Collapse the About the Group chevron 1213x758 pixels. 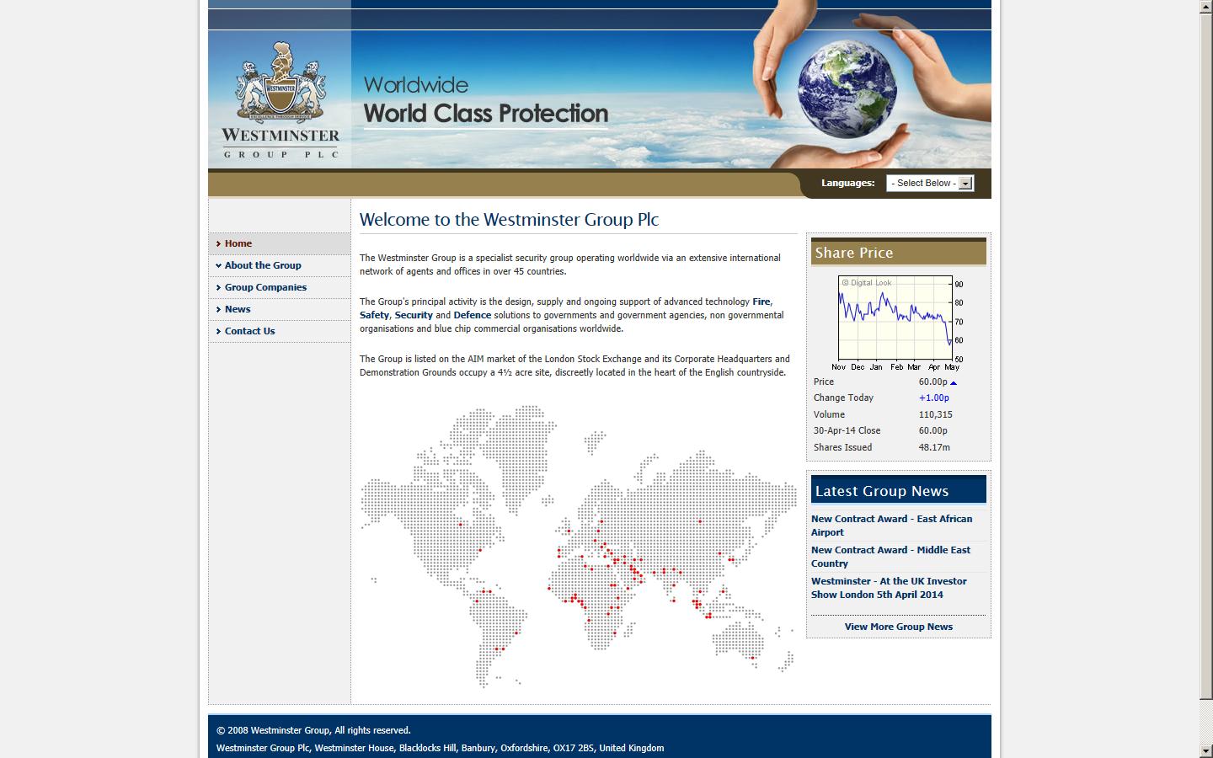[219, 266]
